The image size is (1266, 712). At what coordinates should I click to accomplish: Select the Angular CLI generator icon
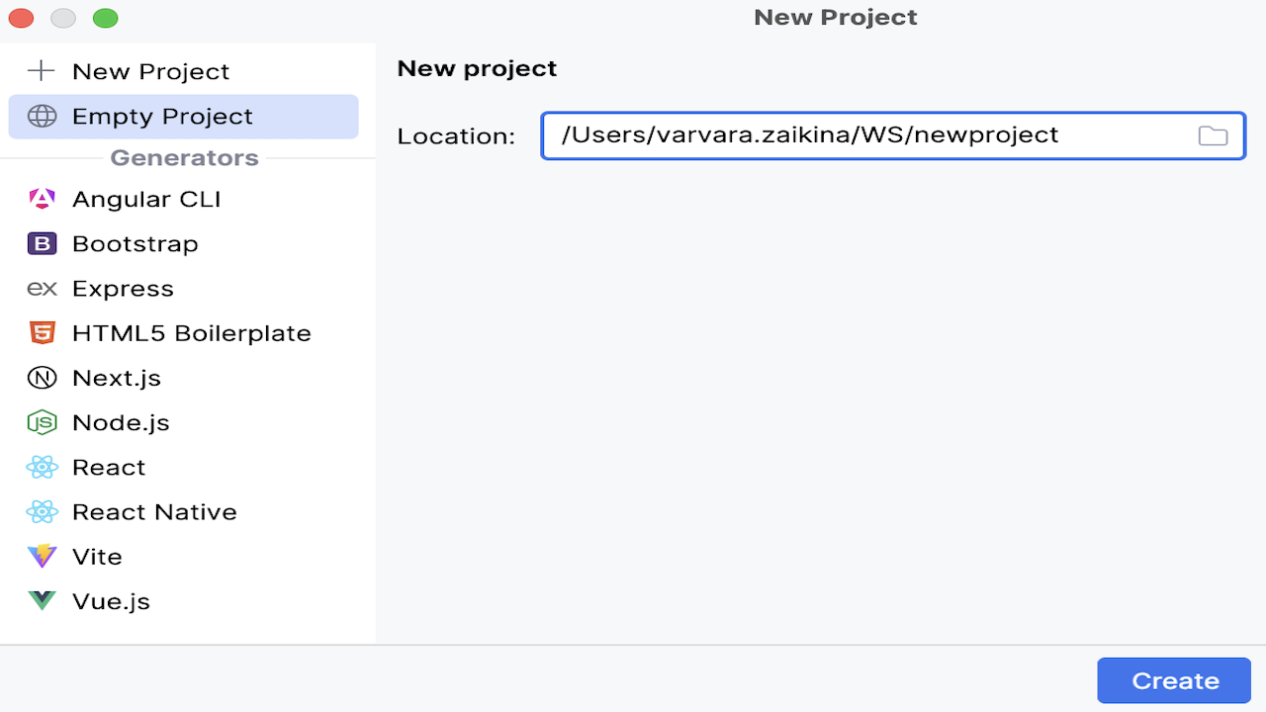click(42, 199)
